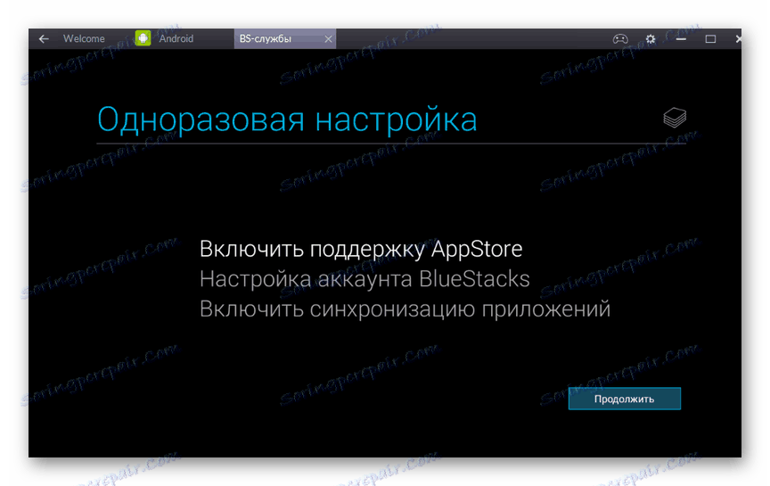The width and height of the screenshot is (770, 486).
Task: Open the settings gear icon
Action: pos(651,39)
